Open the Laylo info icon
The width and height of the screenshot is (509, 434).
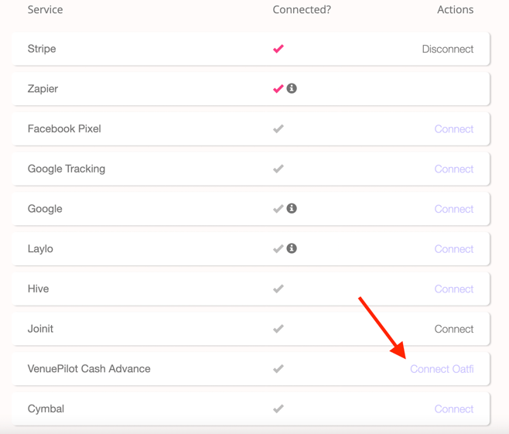coord(292,248)
